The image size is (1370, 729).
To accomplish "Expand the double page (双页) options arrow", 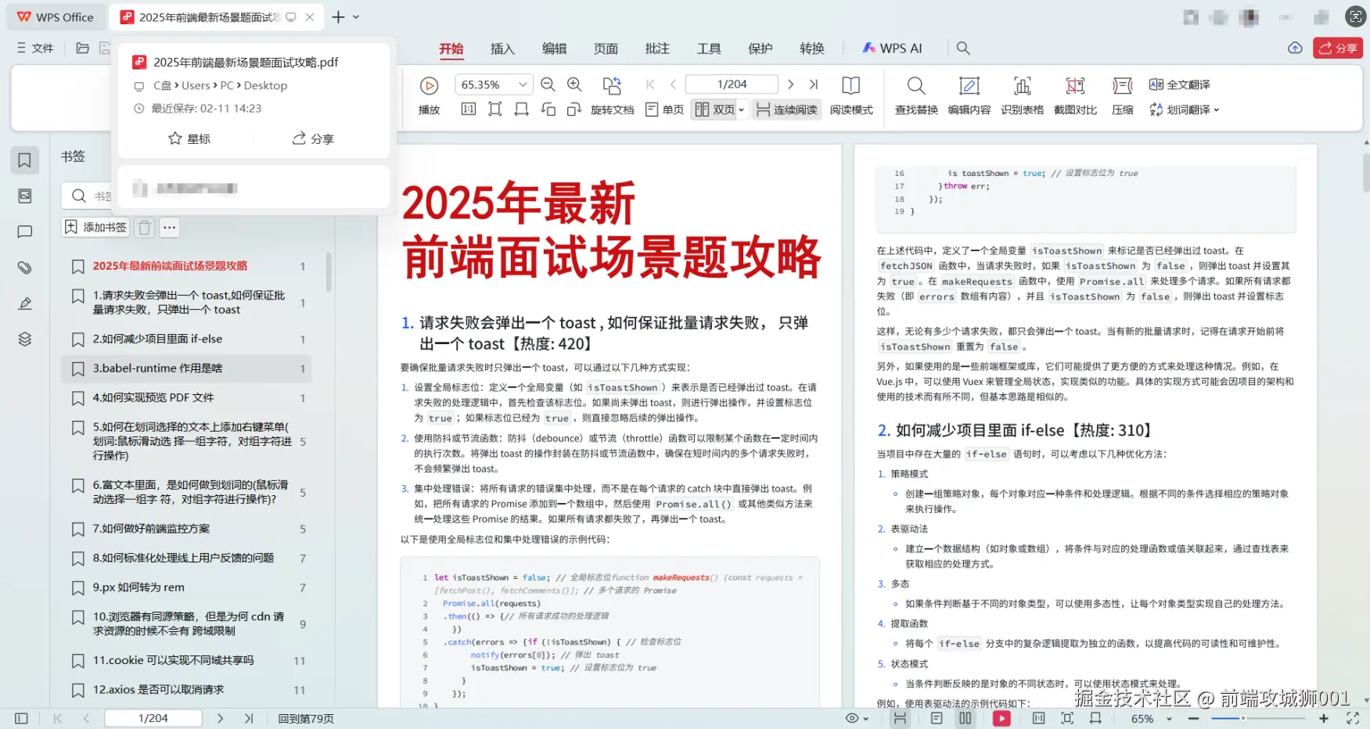I will point(741,110).
